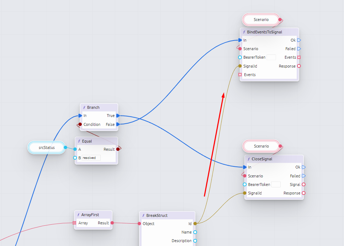
Task: Select the srcStatus variable node
Action: (47, 147)
